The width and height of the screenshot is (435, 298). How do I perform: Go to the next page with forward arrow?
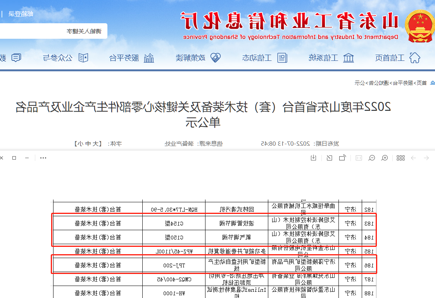pos(414,158)
